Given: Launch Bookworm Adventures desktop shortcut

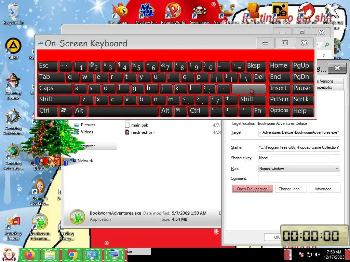Looking at the screenshot, I should 40,227.
